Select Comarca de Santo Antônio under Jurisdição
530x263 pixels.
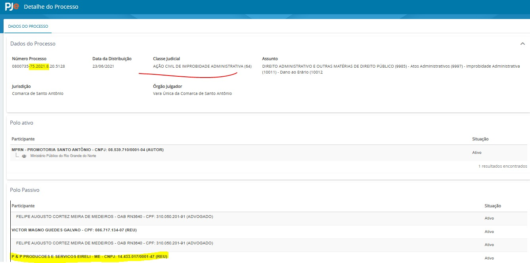point(38,94)
